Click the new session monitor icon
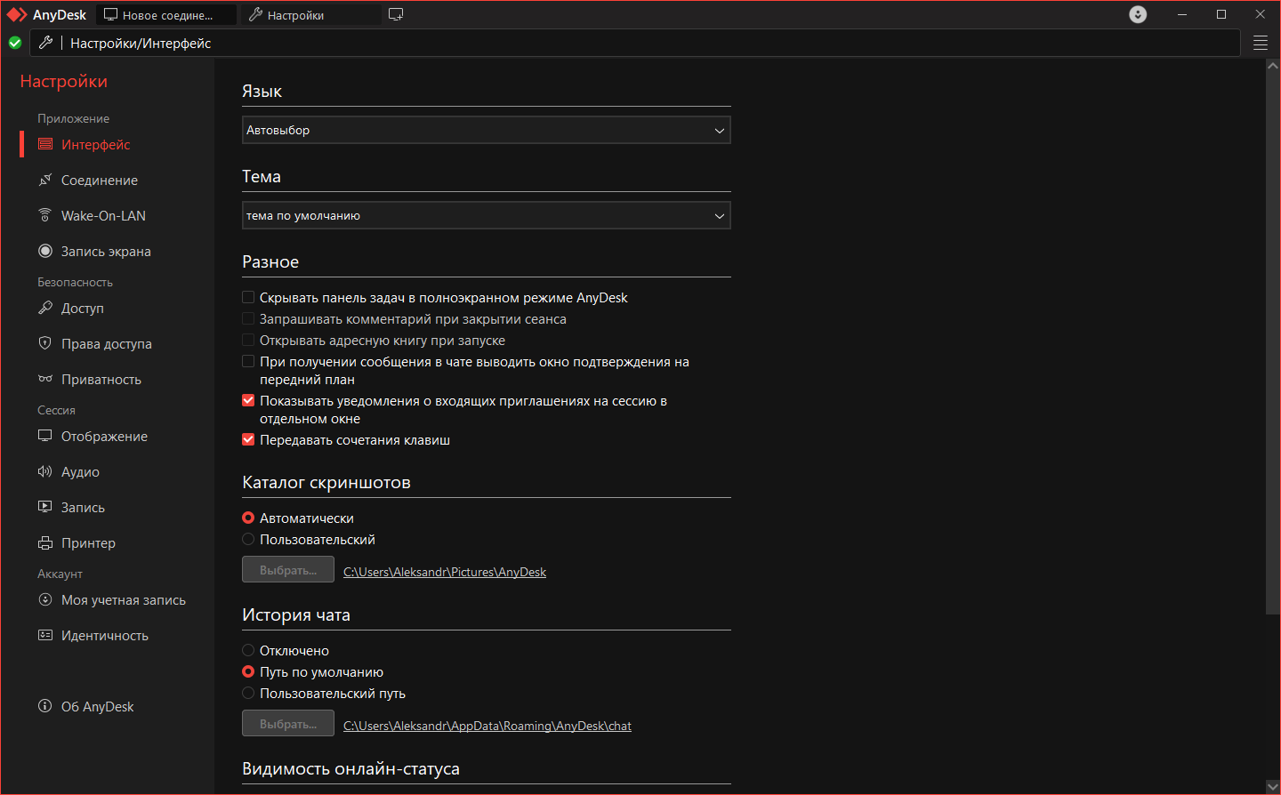This screenshot has height=795, width=1281. (396, 14)
